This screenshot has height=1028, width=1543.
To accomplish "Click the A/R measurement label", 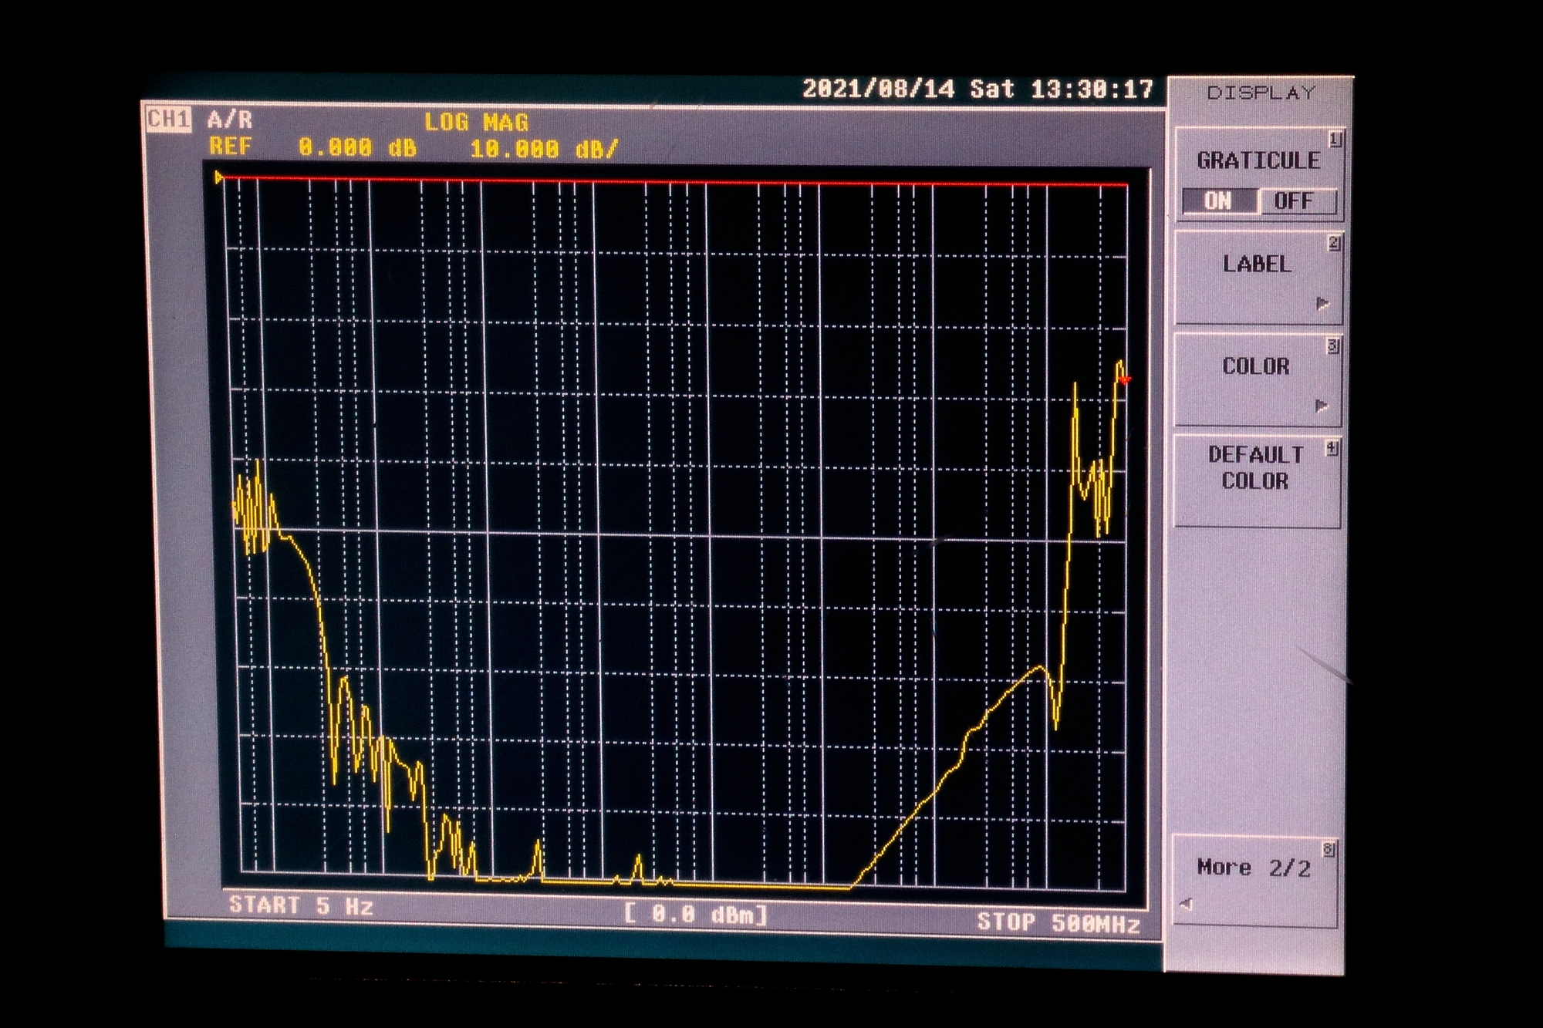I will (230, 120).
